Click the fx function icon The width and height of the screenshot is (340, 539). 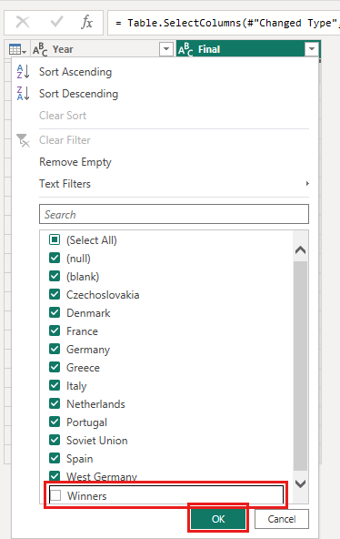[86, 23]
